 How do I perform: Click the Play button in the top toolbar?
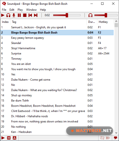tap(3, 15)
